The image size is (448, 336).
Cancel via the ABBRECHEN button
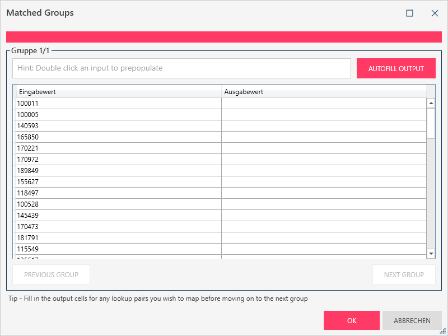[412, 321]
